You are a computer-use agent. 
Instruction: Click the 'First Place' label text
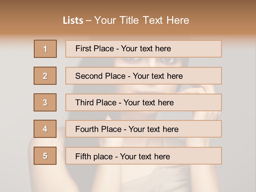coord(95,49)
